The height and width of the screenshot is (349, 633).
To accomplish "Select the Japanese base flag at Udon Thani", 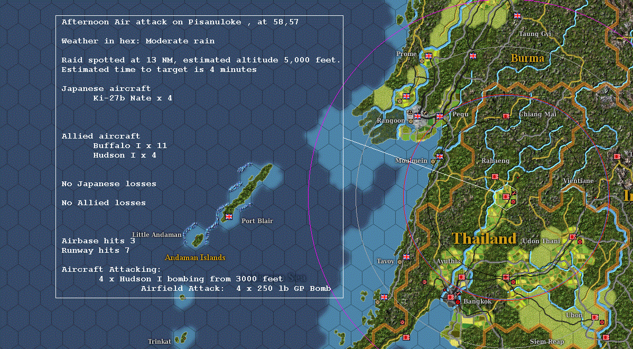I will point(572,237).
